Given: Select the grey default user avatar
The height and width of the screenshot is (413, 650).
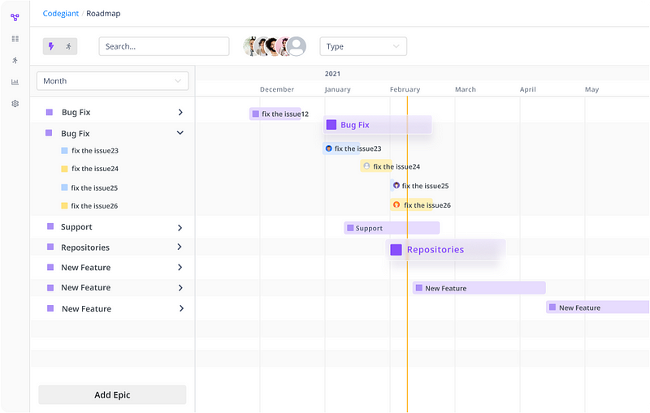Looking at the screenshot, I should [297, 46].
